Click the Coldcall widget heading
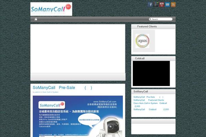Image resolution: width=206 pixels, height=137 pixels. (140, 59)
